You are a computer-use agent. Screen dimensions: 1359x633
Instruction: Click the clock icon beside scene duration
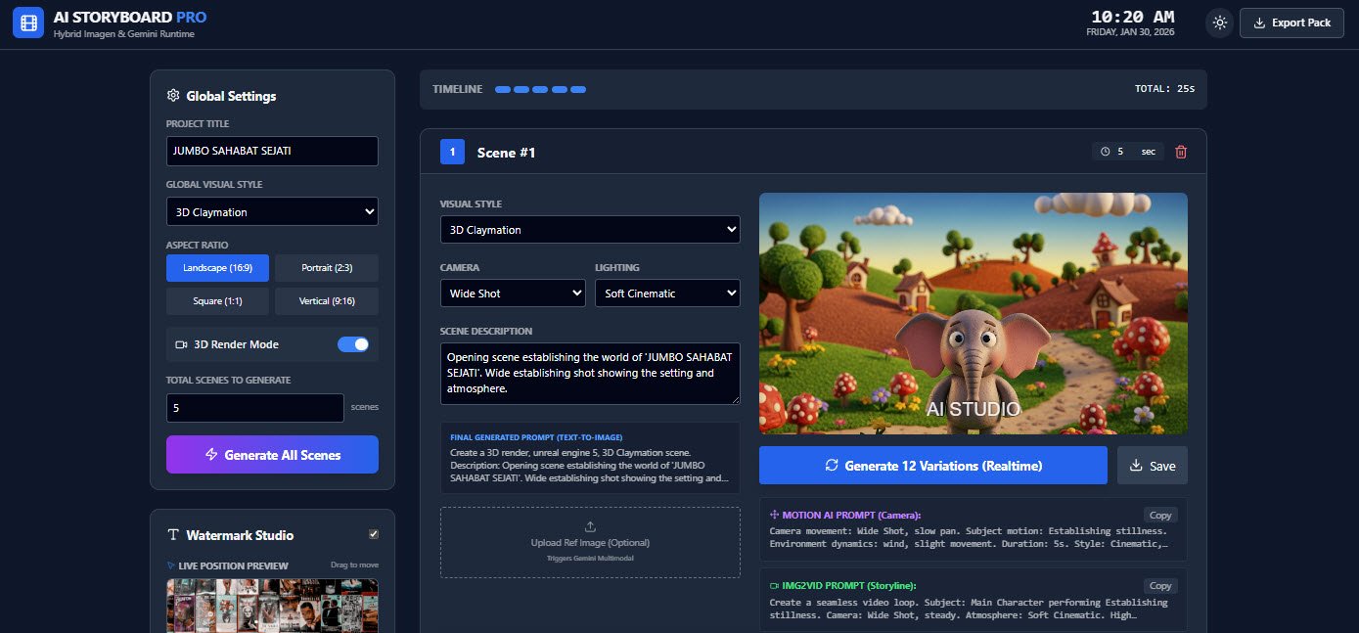pos(1106,152)
